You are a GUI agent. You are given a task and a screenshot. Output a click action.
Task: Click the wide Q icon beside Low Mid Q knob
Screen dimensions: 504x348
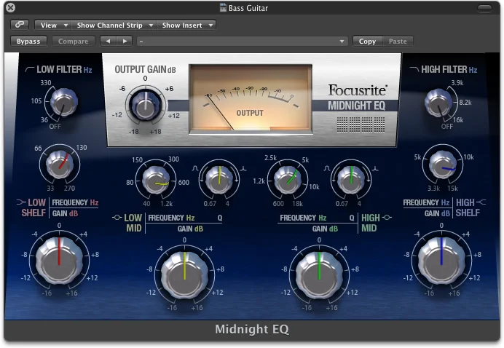196,168
